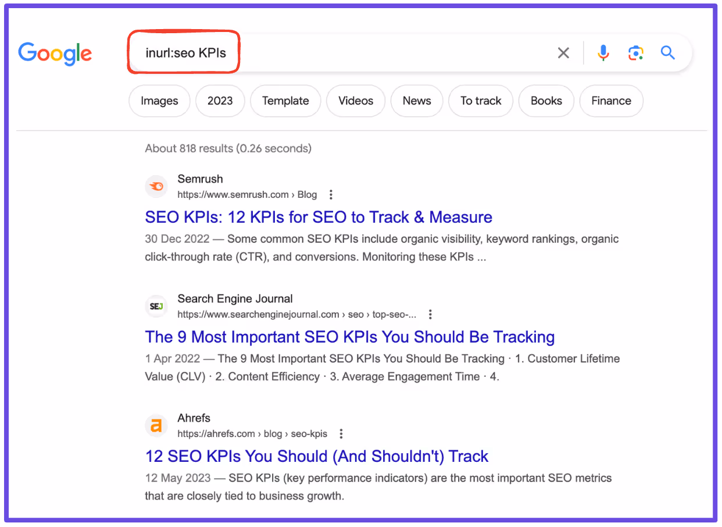Select the To track filter chip
The image size is (722, 527).
coord(481,101)
